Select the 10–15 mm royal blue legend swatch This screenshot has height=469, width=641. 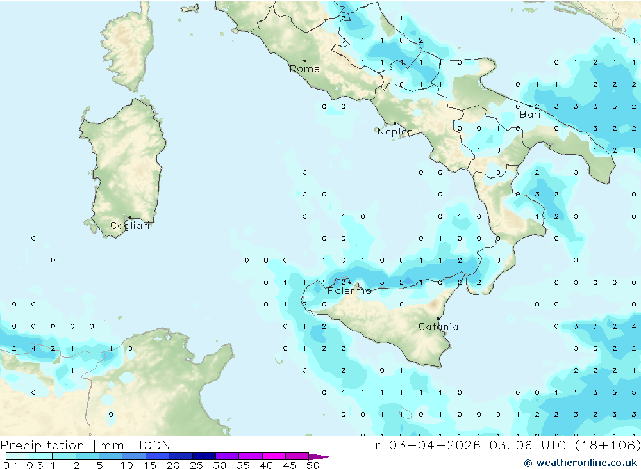pos(134,456)
